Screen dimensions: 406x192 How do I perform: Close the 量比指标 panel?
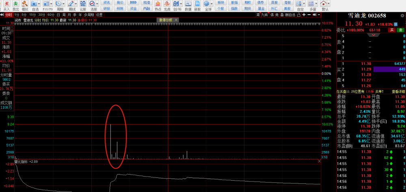click(319, 161)
